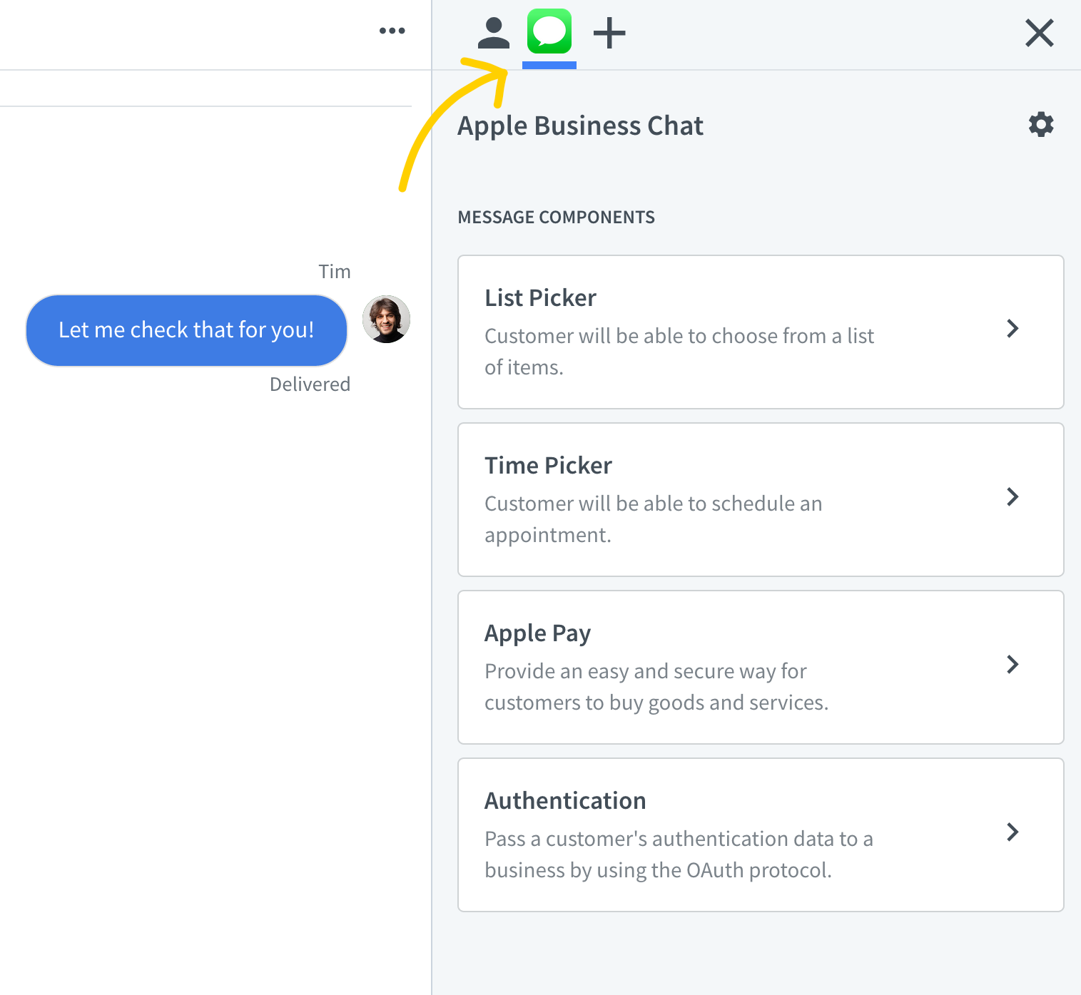Screen dimensions: 1081x995
Task: Expand Apple Pay chevron arrow
Action: (x=1013, y=664)
